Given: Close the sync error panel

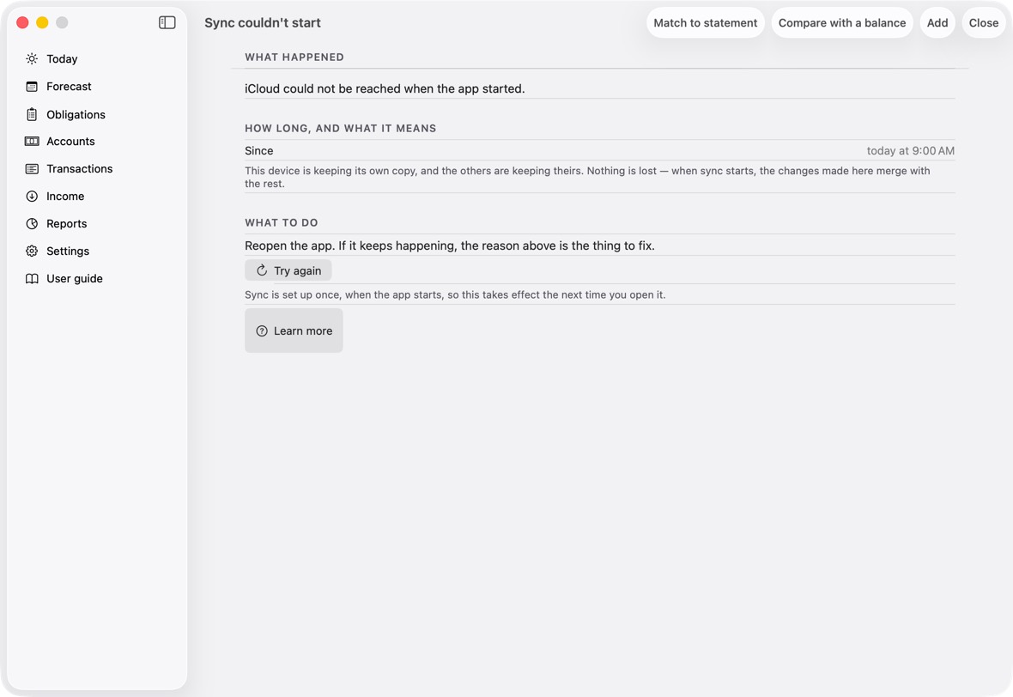Looking at the screenshot, I should point(983,22).
